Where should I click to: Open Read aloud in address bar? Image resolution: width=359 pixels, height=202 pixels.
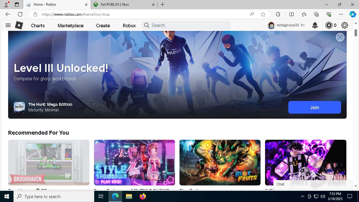click(252, 14)
